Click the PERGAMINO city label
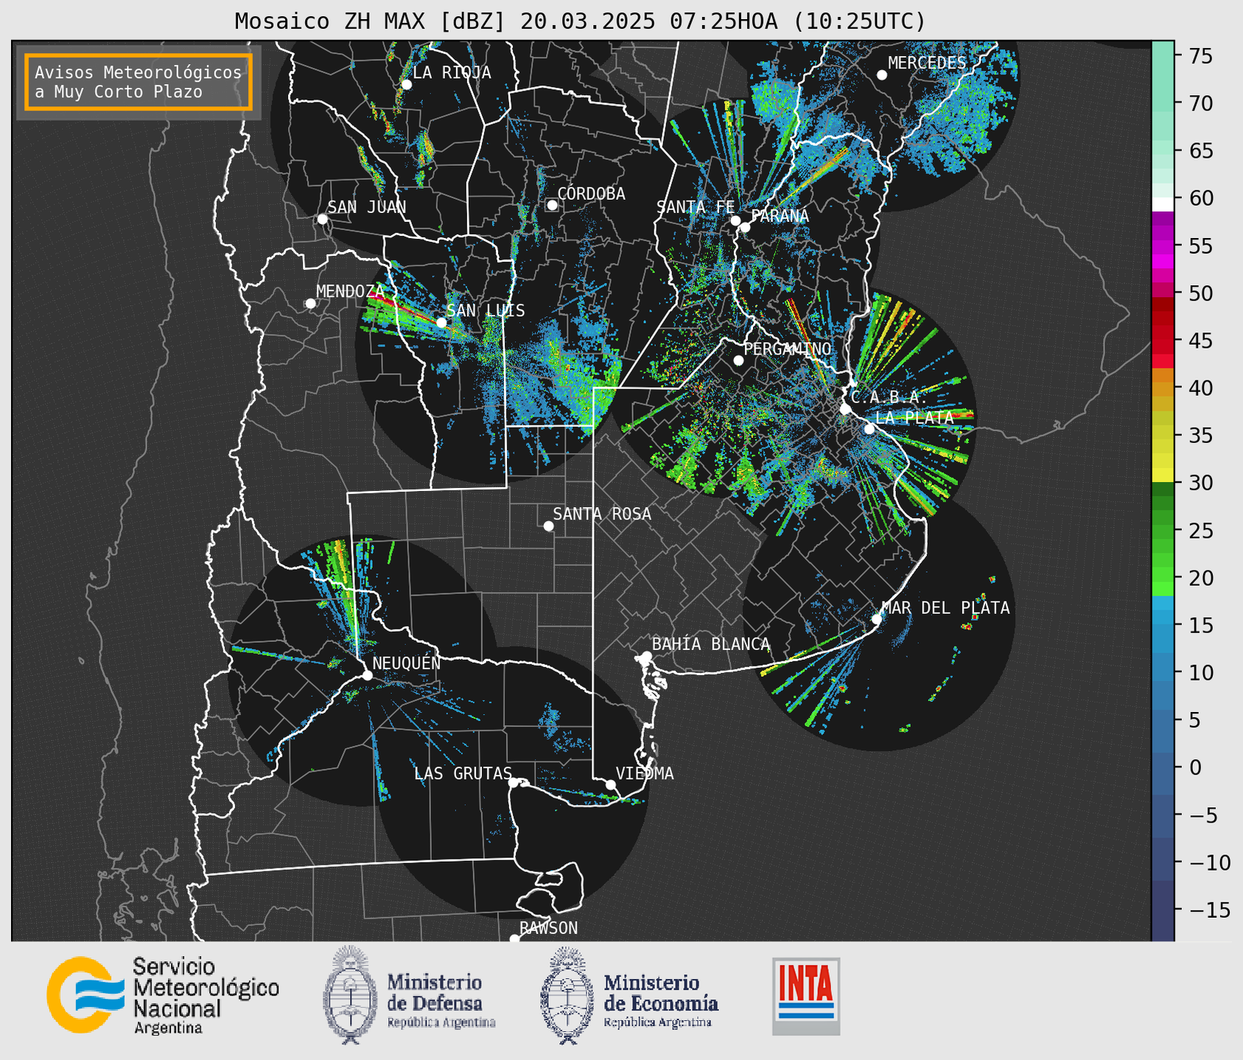 (788, 349)
